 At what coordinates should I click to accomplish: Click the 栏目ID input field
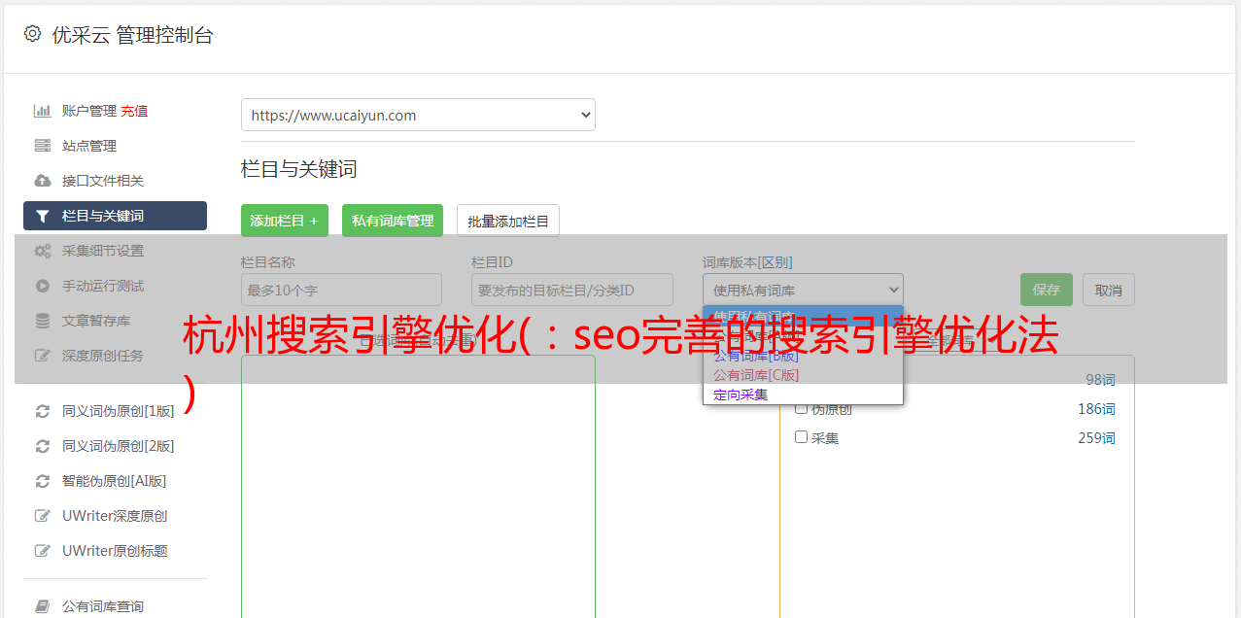[x=572, y=290]
